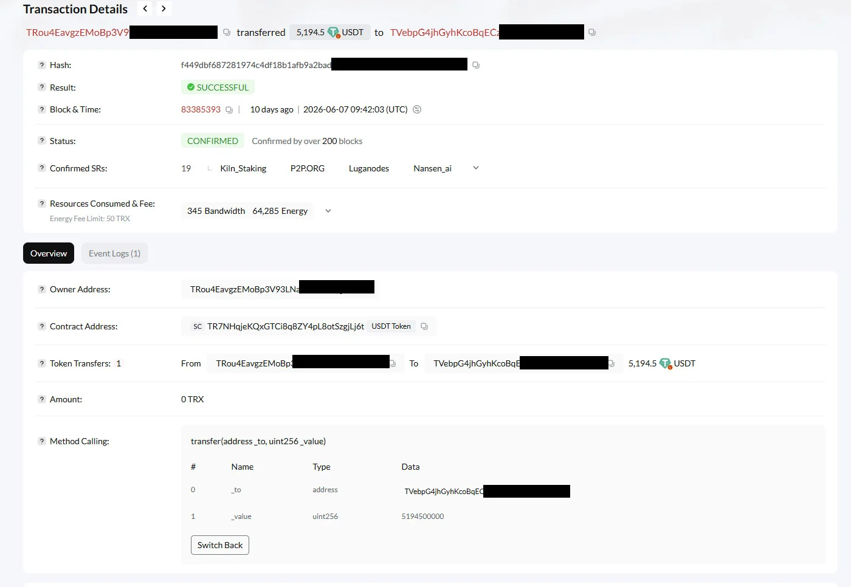The height and width of the screenshot is (587, 851).
Task: Open help for the Status field
Action: pos(42,140)
